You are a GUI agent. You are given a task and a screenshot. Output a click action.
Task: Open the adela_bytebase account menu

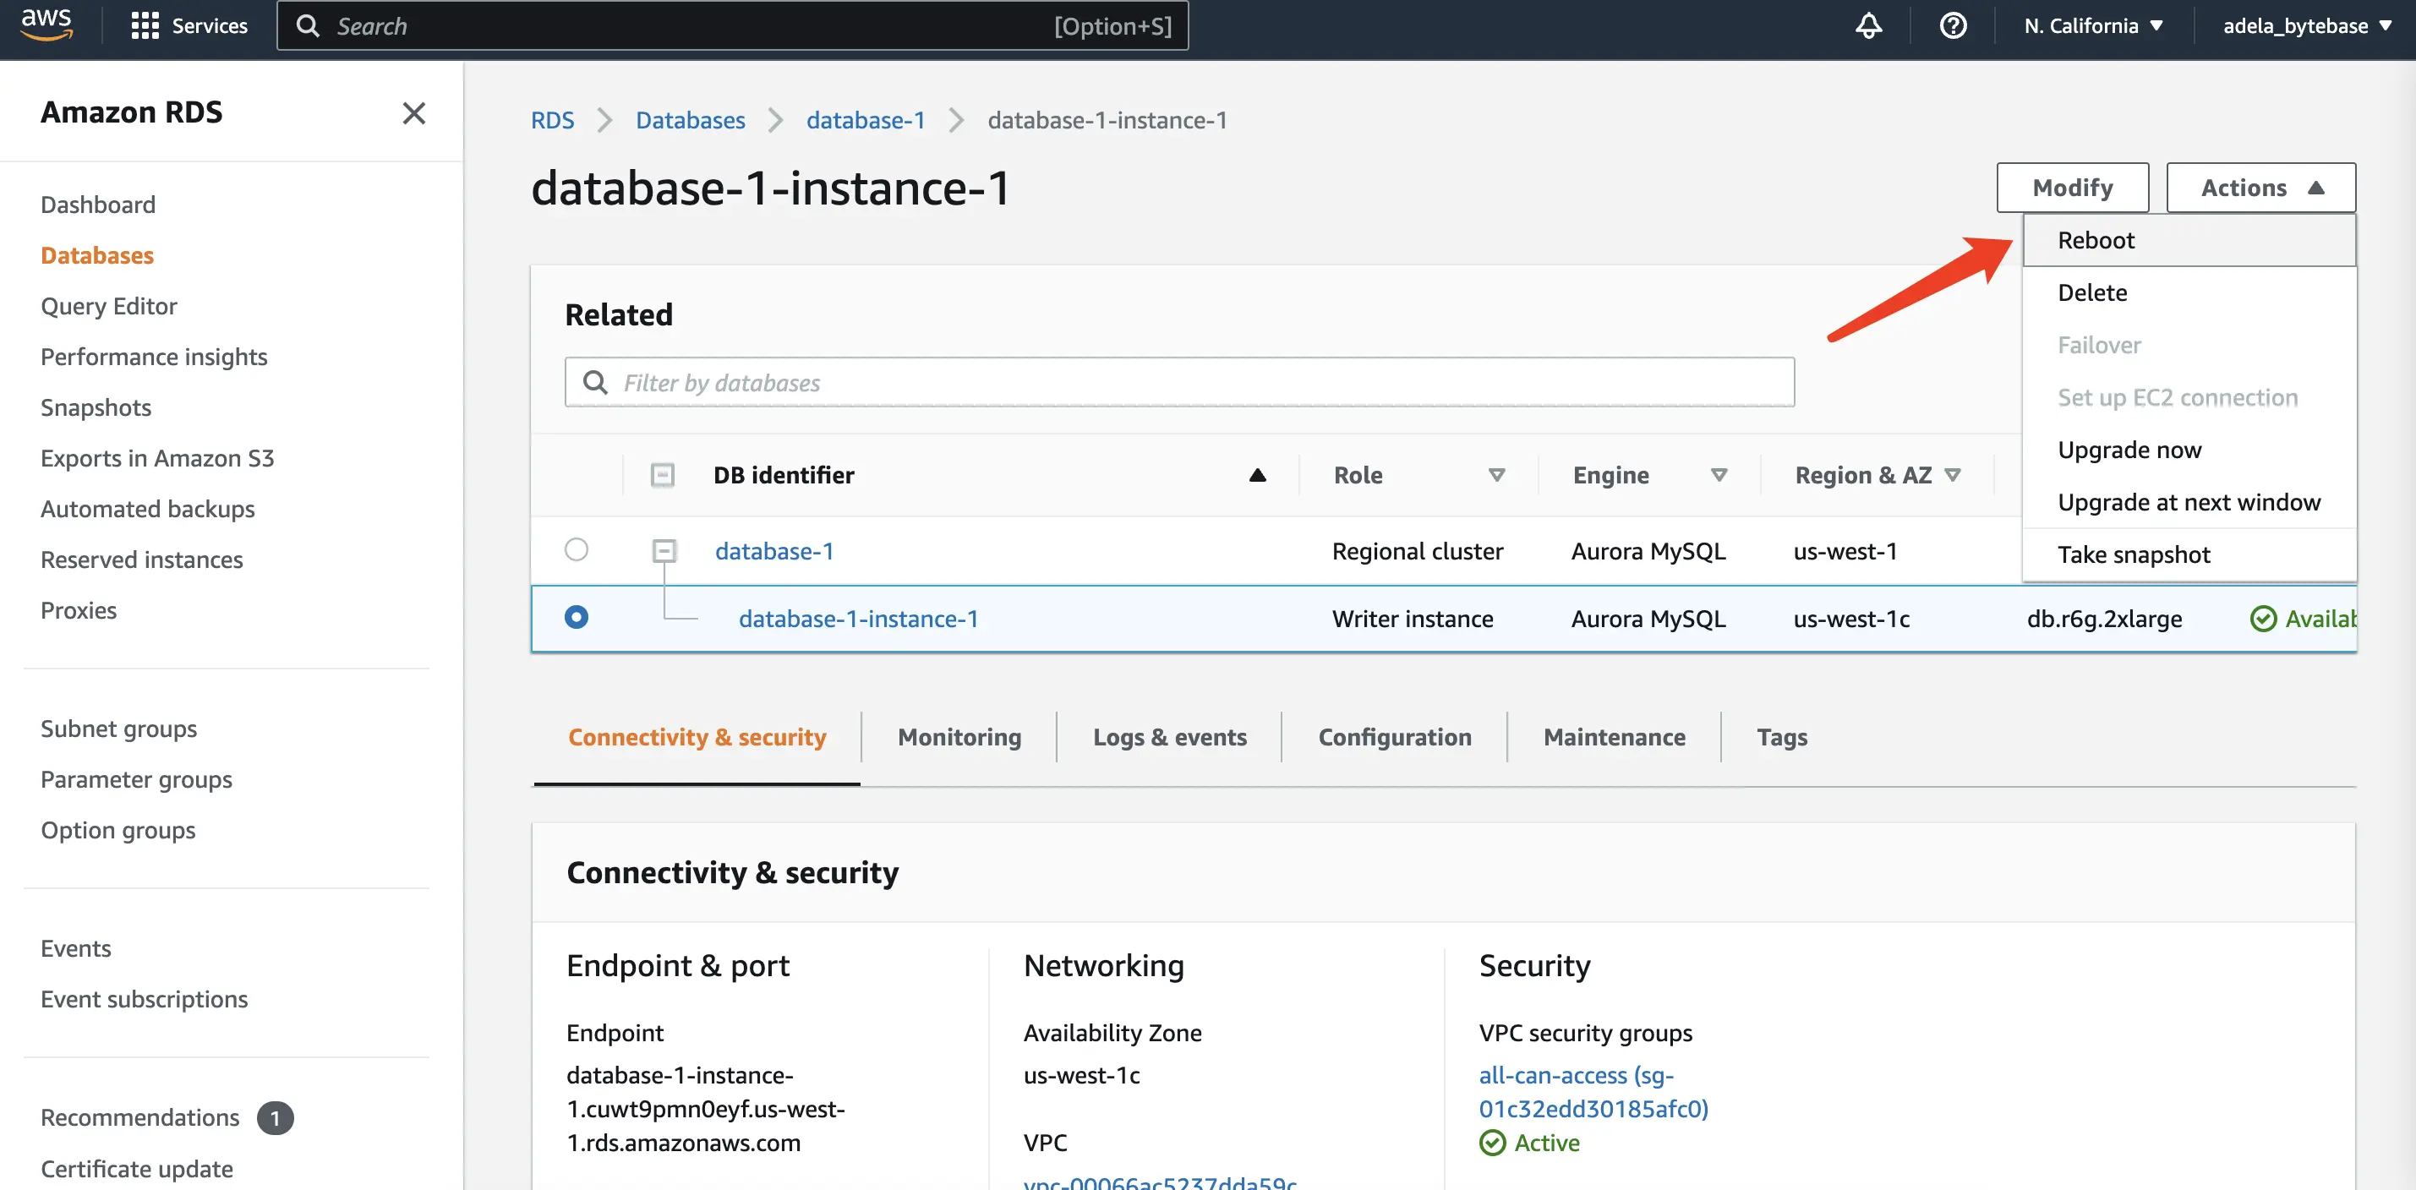tap(2307, 25)
